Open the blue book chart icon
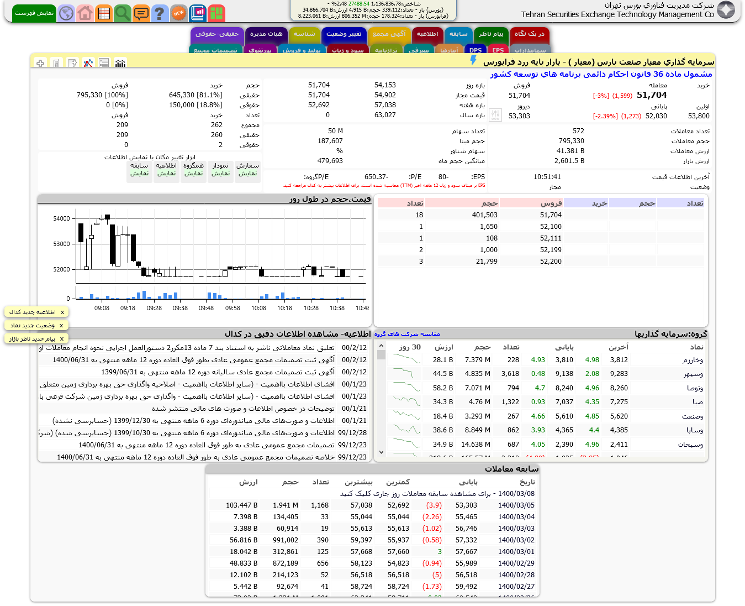This screenshot has height=606, width=745. click(197, 13)
